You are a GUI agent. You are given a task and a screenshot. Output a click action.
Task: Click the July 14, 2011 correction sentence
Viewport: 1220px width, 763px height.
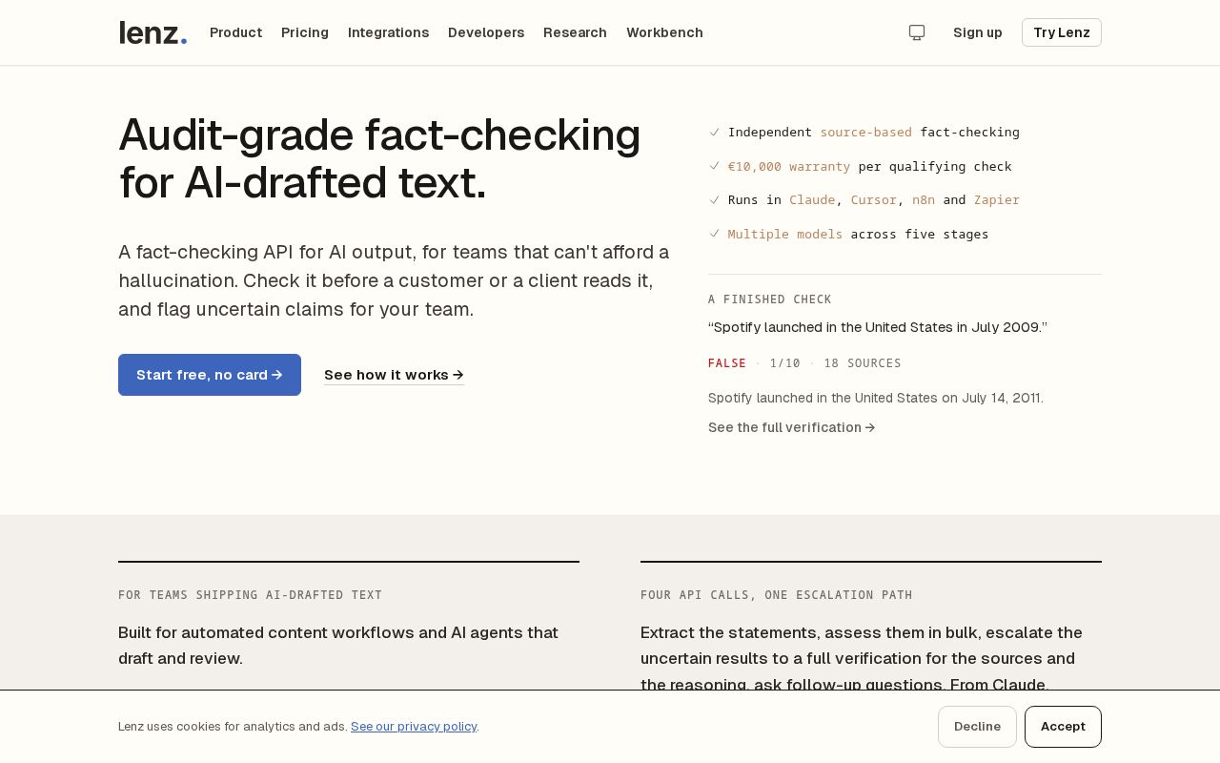coord(876,398)
